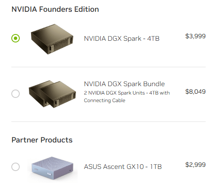Click the ASUS Ascent GX10 product image
The image size is (217, 187).
(52, 168)
